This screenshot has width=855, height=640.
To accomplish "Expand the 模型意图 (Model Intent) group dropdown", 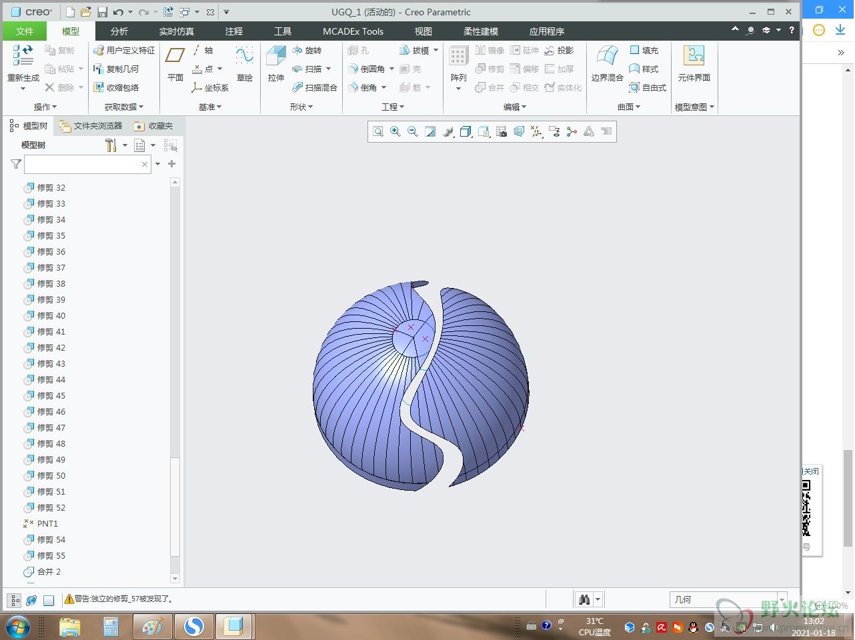I will (x=694, y=107).
